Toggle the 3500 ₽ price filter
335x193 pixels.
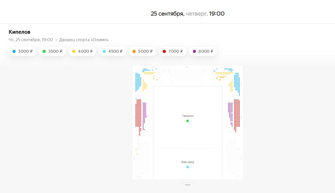coord(53,51)
